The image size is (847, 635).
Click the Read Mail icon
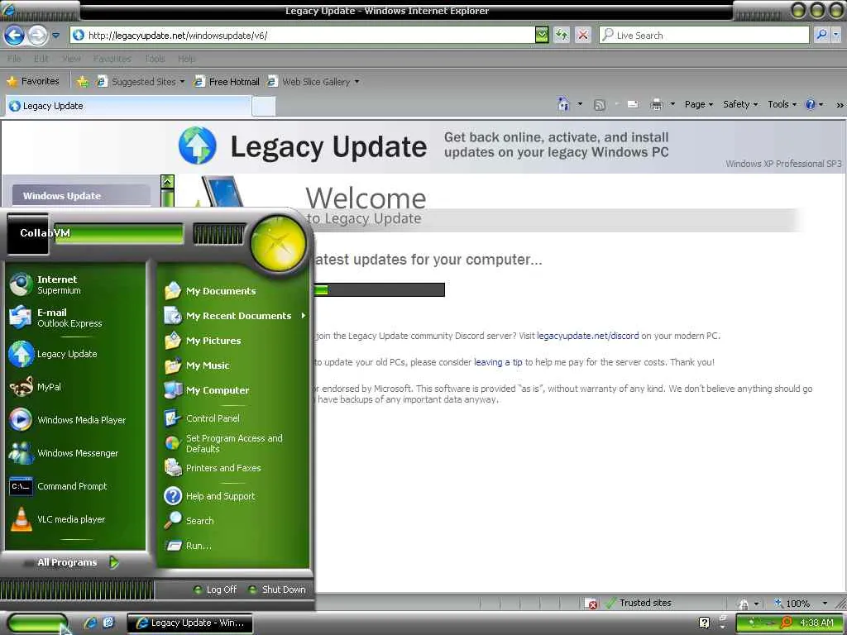[633, 104]
